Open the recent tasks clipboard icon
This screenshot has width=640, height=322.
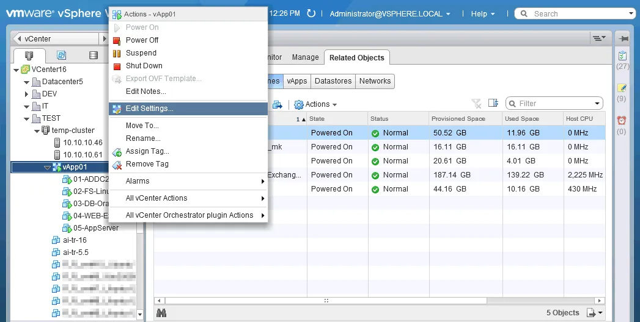[x=622, y=56]
